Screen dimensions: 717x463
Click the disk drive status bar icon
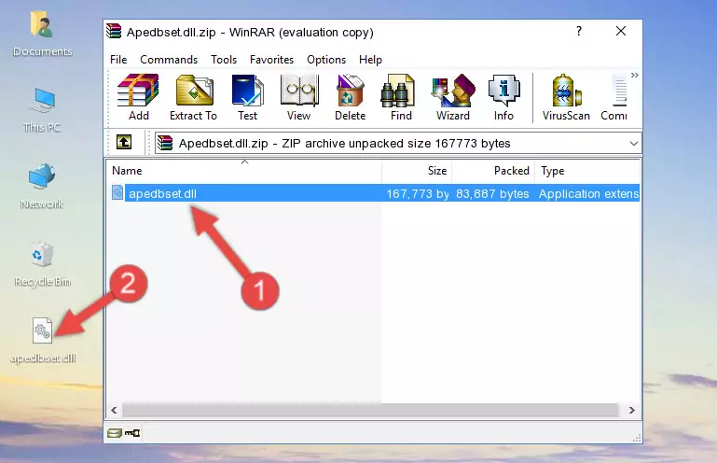[x=115, y=433]
